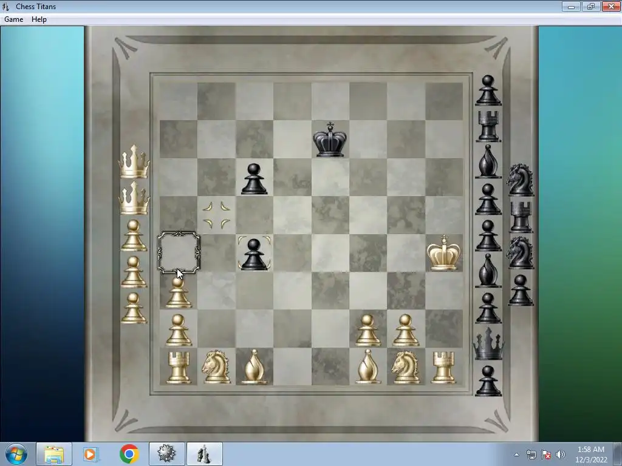Open Windows Explorer from taskbar
This screenshot has height=466, width=622.
pyautogui.click(x=54, y=454)
